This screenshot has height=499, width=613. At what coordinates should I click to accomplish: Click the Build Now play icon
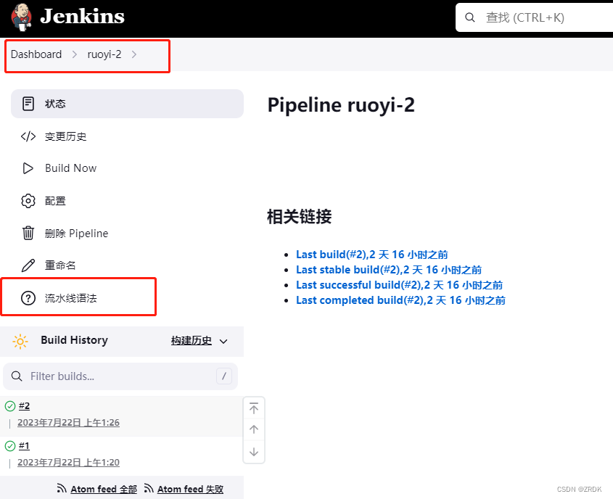[x=28, y=168]
